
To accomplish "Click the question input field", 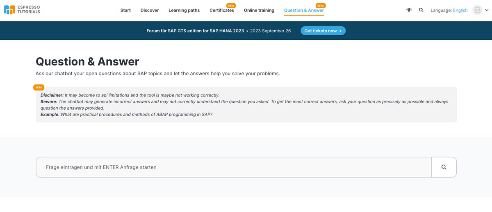I will 234,167.
